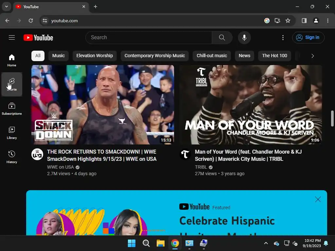Image resolution: width=335 pixels, height=251 pixels.
Task: Install YouTube app icon in address bar
Action: click(x=277, y=21)
